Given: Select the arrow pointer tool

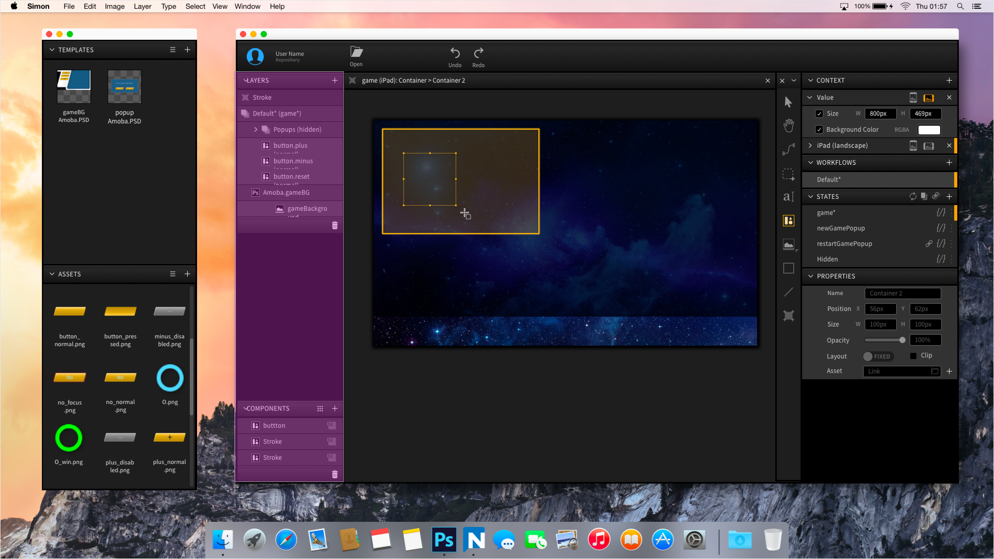Looking at the screenshot, I should [788, 102].
